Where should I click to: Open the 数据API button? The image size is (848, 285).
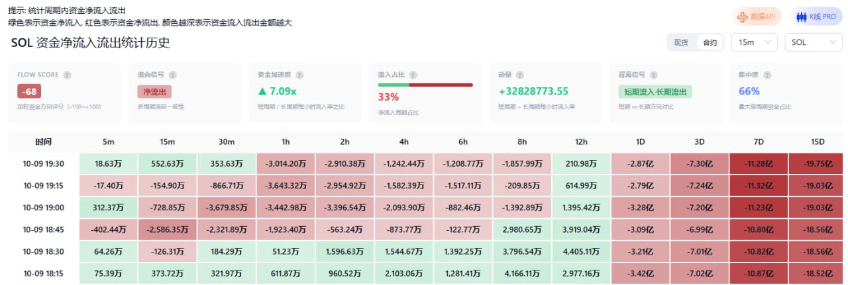click(757, 17)
